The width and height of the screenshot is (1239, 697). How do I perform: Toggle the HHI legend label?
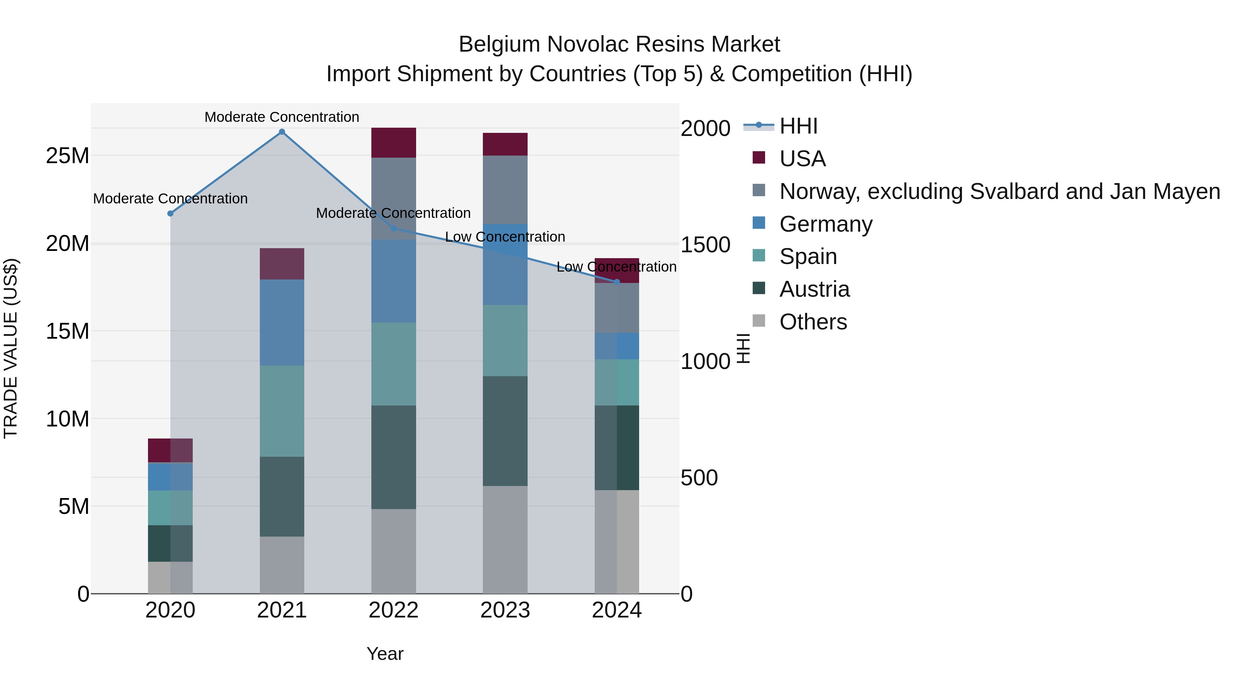(x=798, y=126)
